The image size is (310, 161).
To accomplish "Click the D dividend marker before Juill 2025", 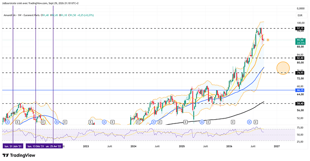I will pos(202,122).
